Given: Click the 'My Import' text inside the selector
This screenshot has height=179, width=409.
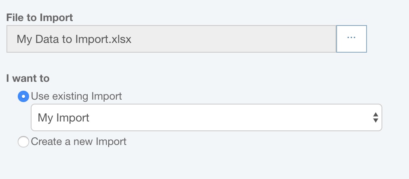Looking at the screenshot, I should (63, 118).
